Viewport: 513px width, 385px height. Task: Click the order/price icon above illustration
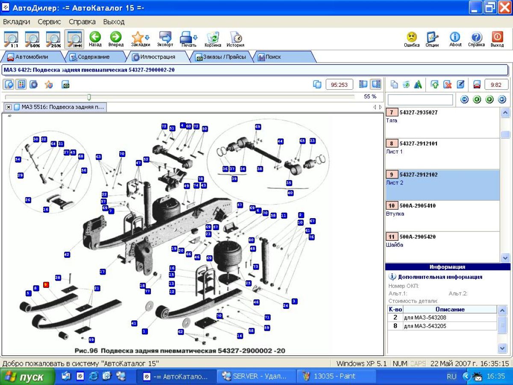pos(65,85)
